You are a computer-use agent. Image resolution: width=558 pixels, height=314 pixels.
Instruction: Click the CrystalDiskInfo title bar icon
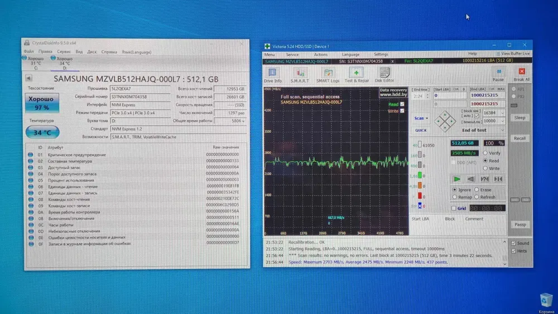click(x=27, y=43)
